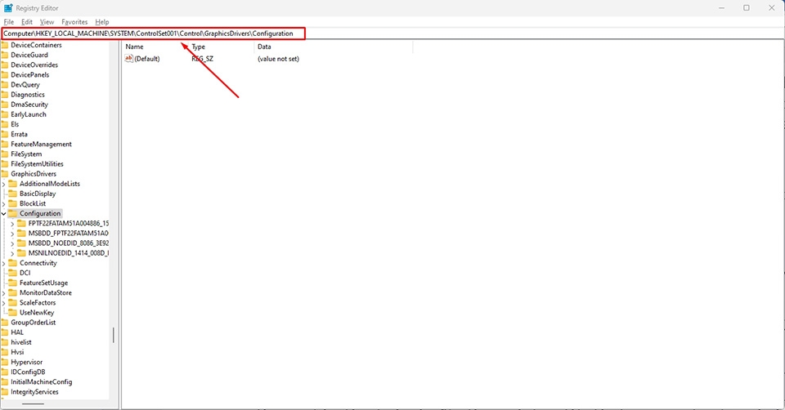Maximize the Registry Editor window
Screen dimensions: 785x410
[x=747, y=8]
